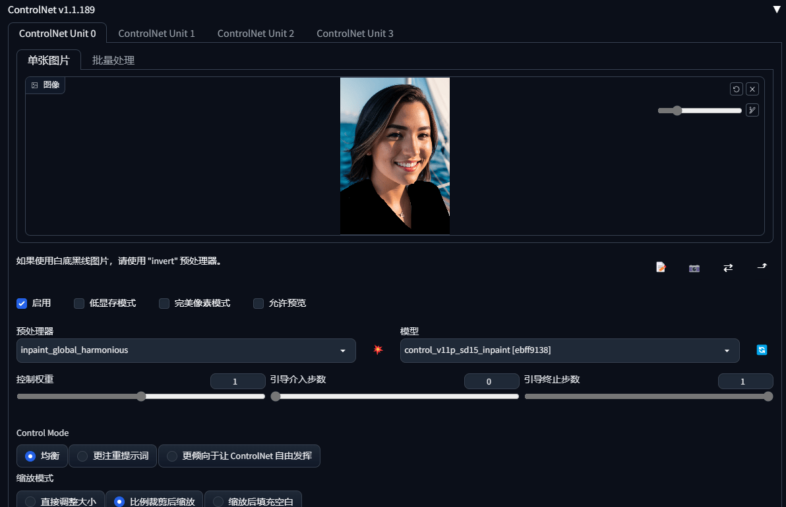786x507 pixels.
Task: Click the brush tool icon beside the slider
Action: 752,110
